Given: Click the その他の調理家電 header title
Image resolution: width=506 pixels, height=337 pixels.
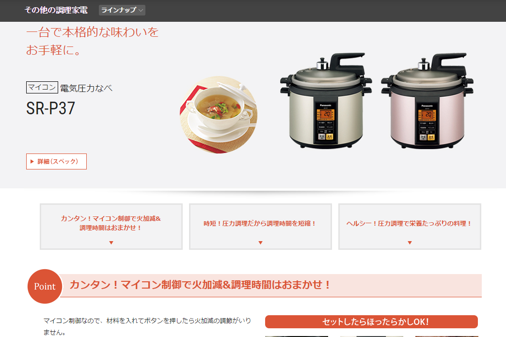Looking at the screenshot, I should pos(56,10).
